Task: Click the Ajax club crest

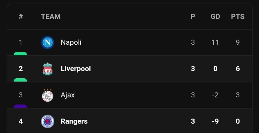Action: point(48,95)
